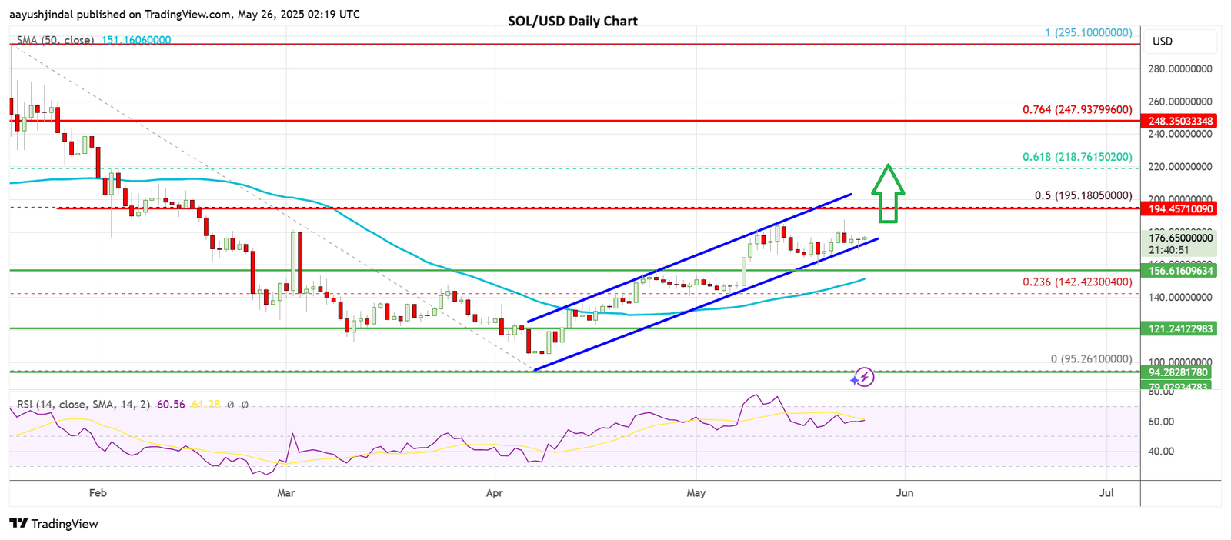Click the SMA value 151.16060000

[x=136, y=40]
